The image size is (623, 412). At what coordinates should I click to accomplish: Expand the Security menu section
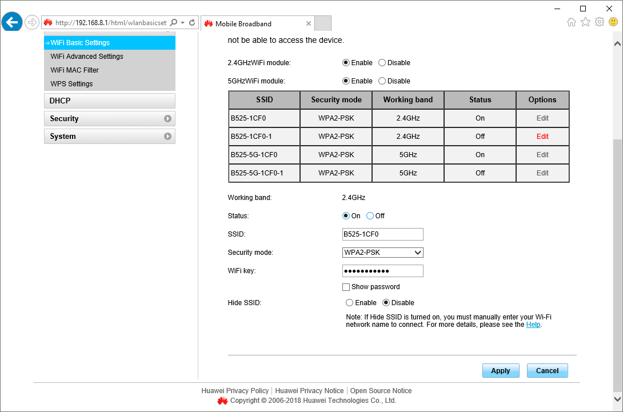(109, 119)
